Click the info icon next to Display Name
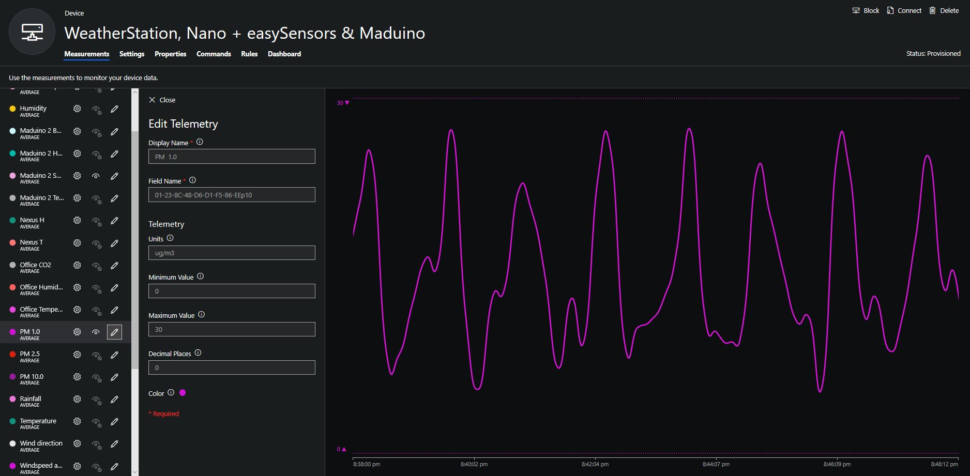 coord(200,142)
